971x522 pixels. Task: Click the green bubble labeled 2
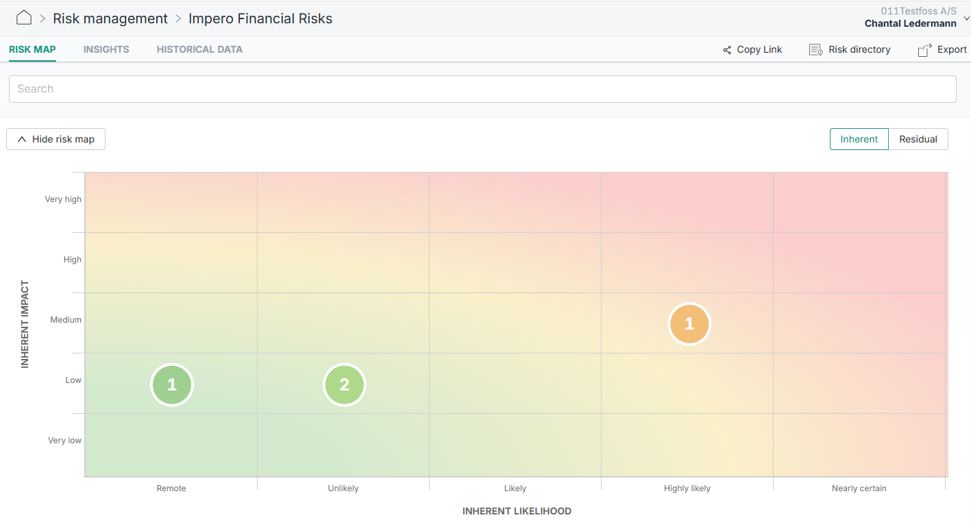pyautogui.click(x=344, y=385)
